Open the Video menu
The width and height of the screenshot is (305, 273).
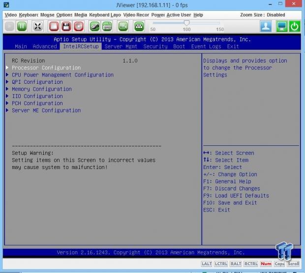click(11, 15)
